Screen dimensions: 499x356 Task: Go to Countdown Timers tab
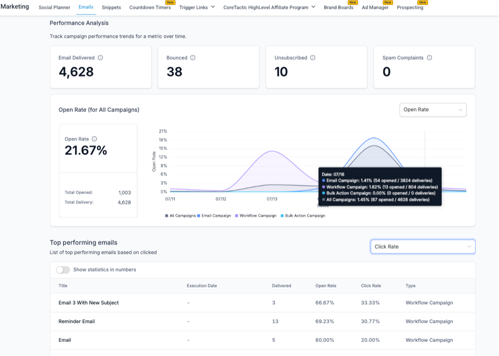150,7
